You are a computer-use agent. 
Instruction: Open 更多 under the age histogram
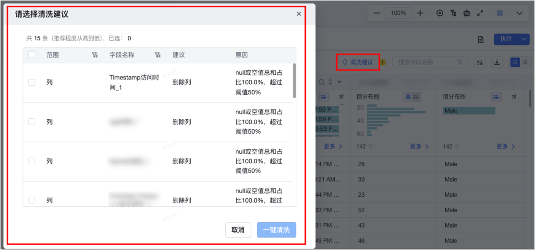[x=419, y=146]
